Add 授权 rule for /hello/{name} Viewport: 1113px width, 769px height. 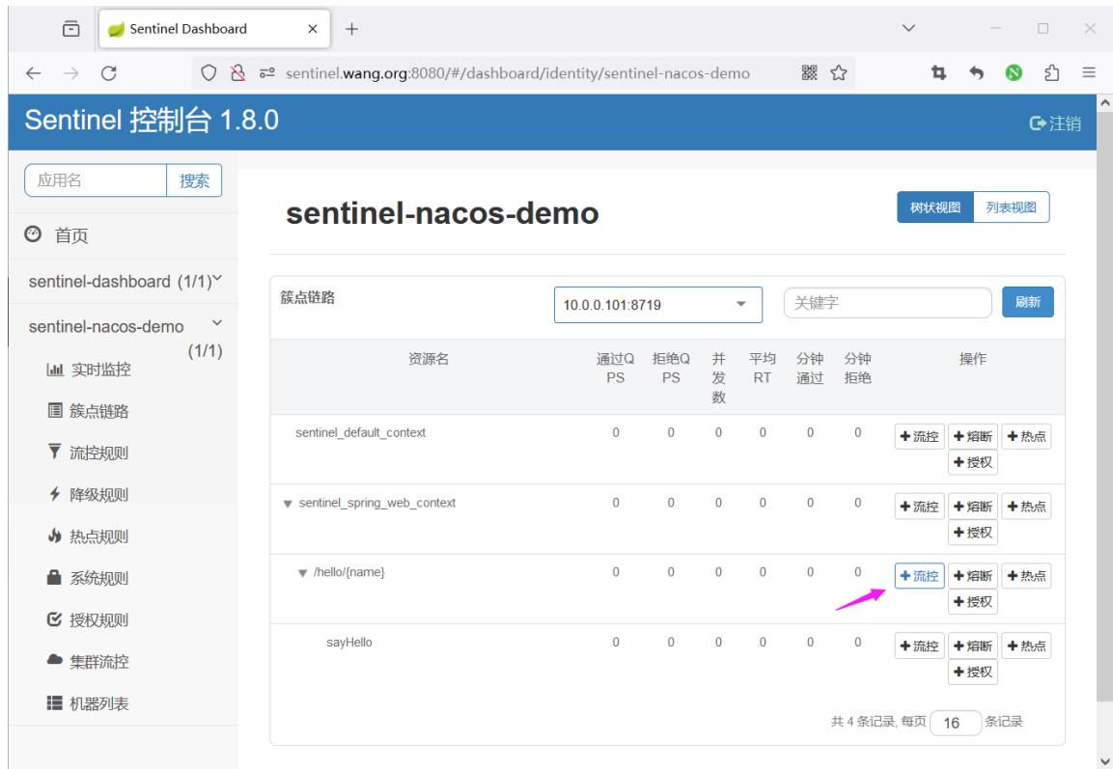pos(972,602)
